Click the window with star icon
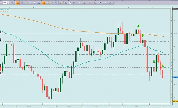The width and height of the screenshot is (178, 108). point(48,3)
